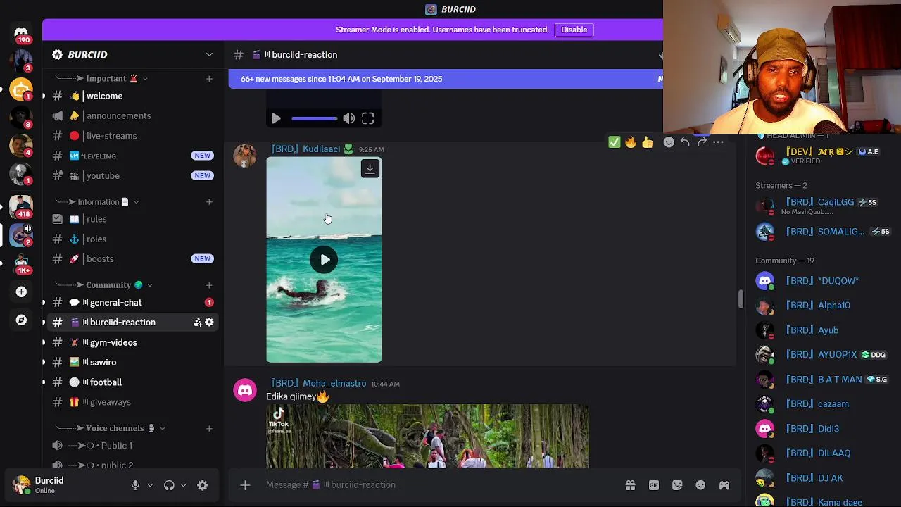Image resolution: width=901 pixels, height=507 pixels.
Task: Create channel in Voice channels category
Action: pos(209,428)
